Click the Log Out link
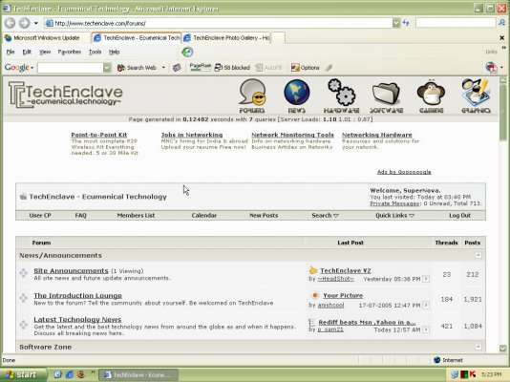The width and height of the screenshot is (510, 382). click(460, 215)
